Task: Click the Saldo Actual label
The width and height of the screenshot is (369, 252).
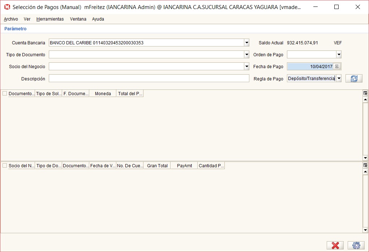Action: [271, 43]
